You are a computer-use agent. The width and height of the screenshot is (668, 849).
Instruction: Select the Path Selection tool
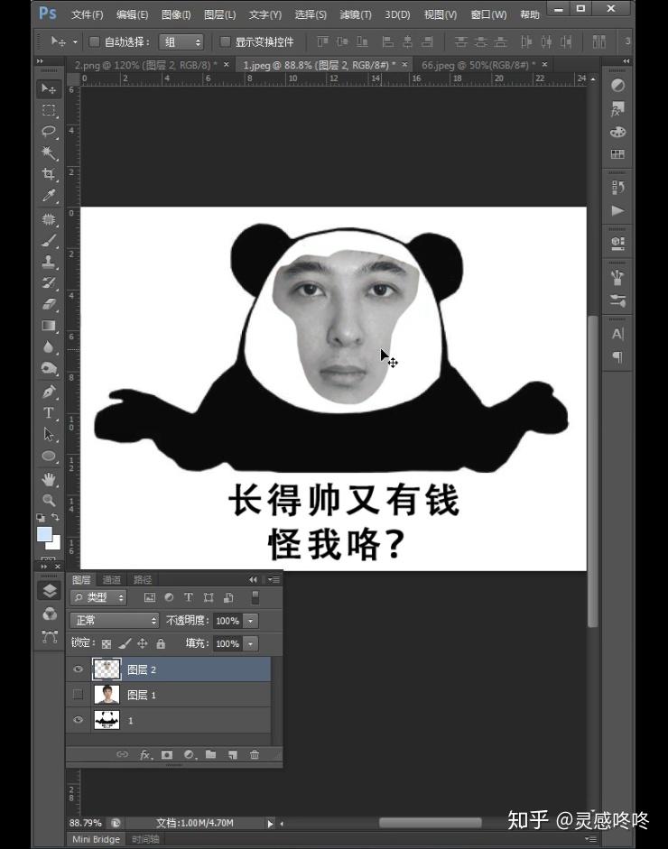click(49, 434)
